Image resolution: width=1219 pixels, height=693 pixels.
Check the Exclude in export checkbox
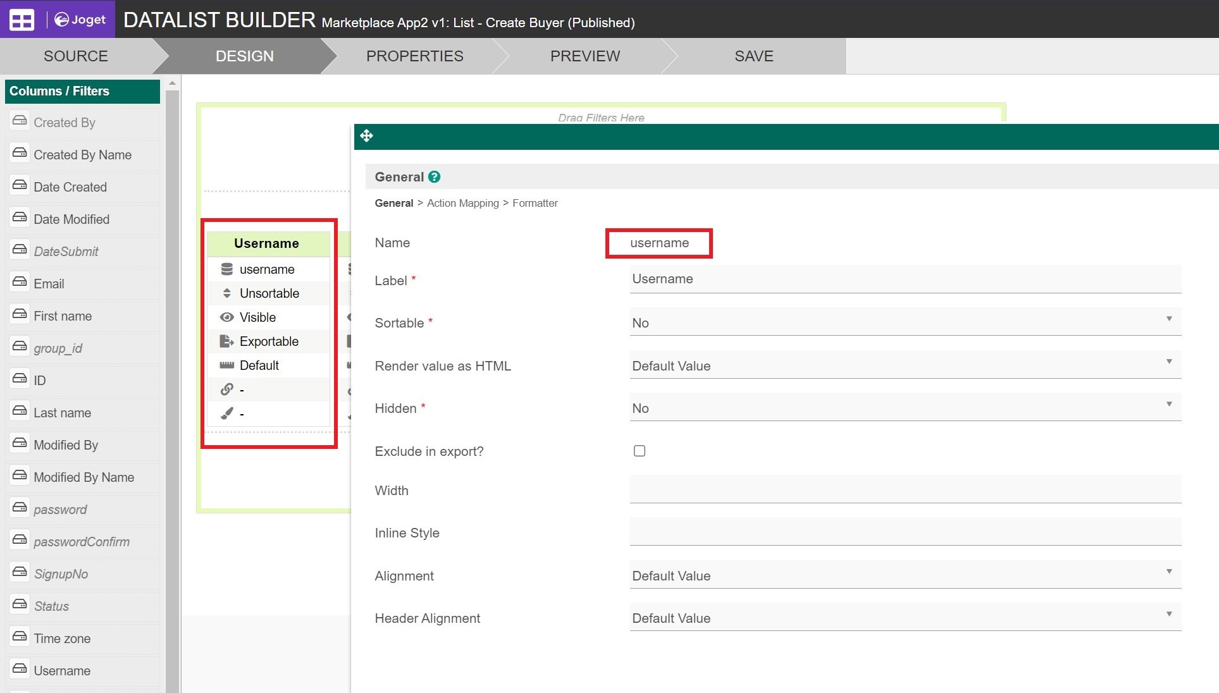640,451
